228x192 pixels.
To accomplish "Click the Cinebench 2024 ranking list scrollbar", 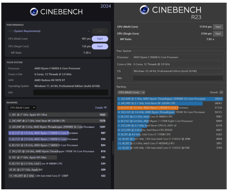I will pos(113,147).
